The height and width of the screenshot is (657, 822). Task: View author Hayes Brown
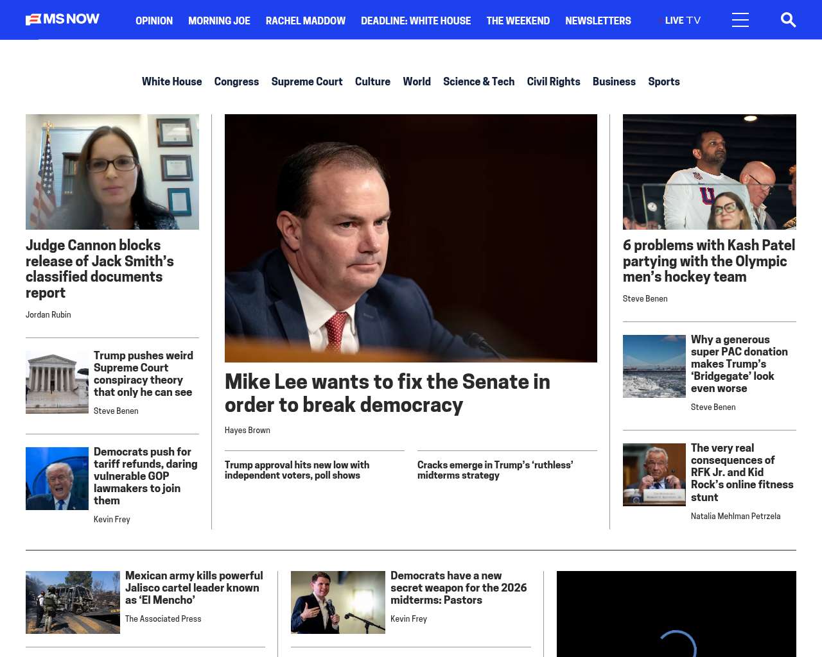coord(247,430)
